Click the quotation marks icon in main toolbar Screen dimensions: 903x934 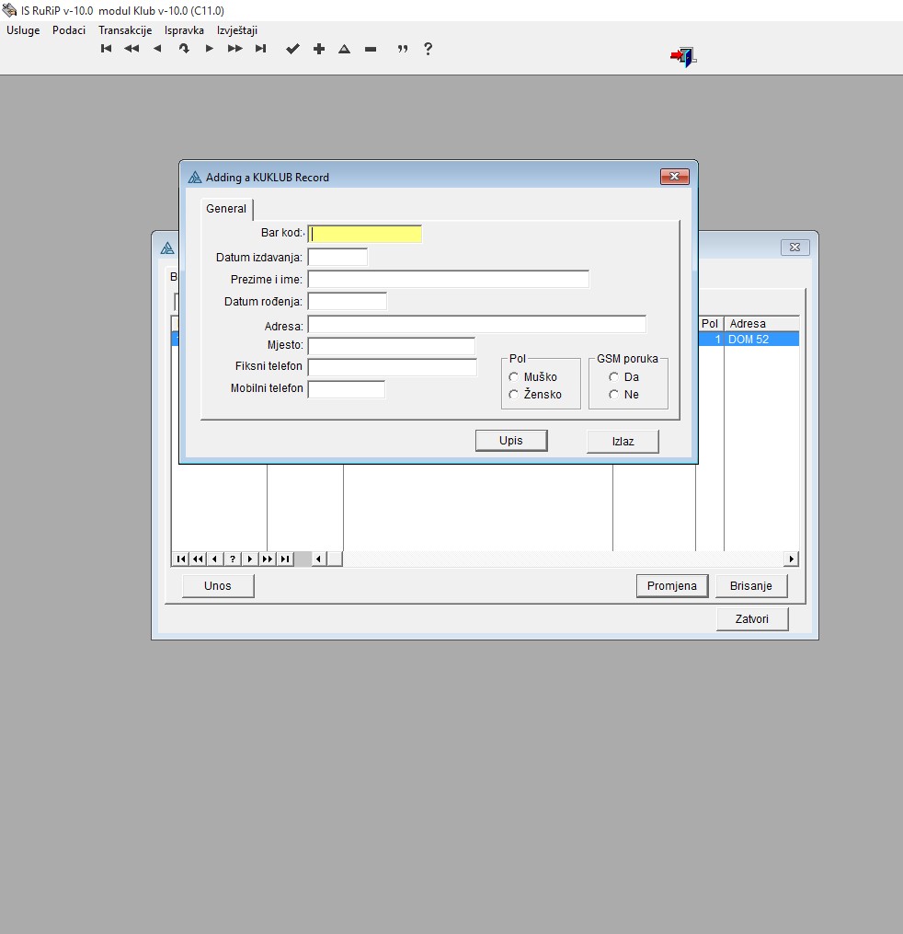402,49
